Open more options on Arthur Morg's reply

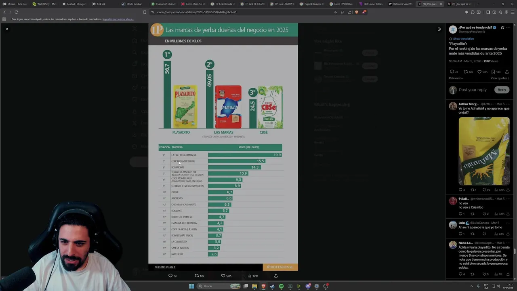(x=508, y=104)
